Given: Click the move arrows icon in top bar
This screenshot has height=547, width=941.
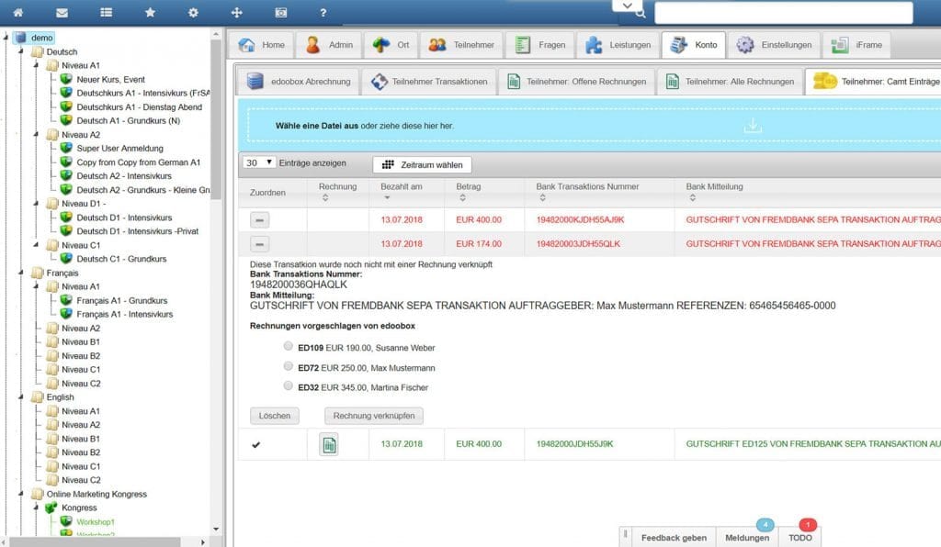Looking at the screenshot, I should (236, 12).
